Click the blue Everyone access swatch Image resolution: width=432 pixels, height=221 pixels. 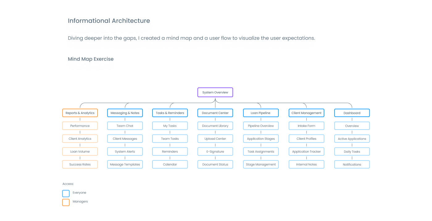tap(66, 193)
